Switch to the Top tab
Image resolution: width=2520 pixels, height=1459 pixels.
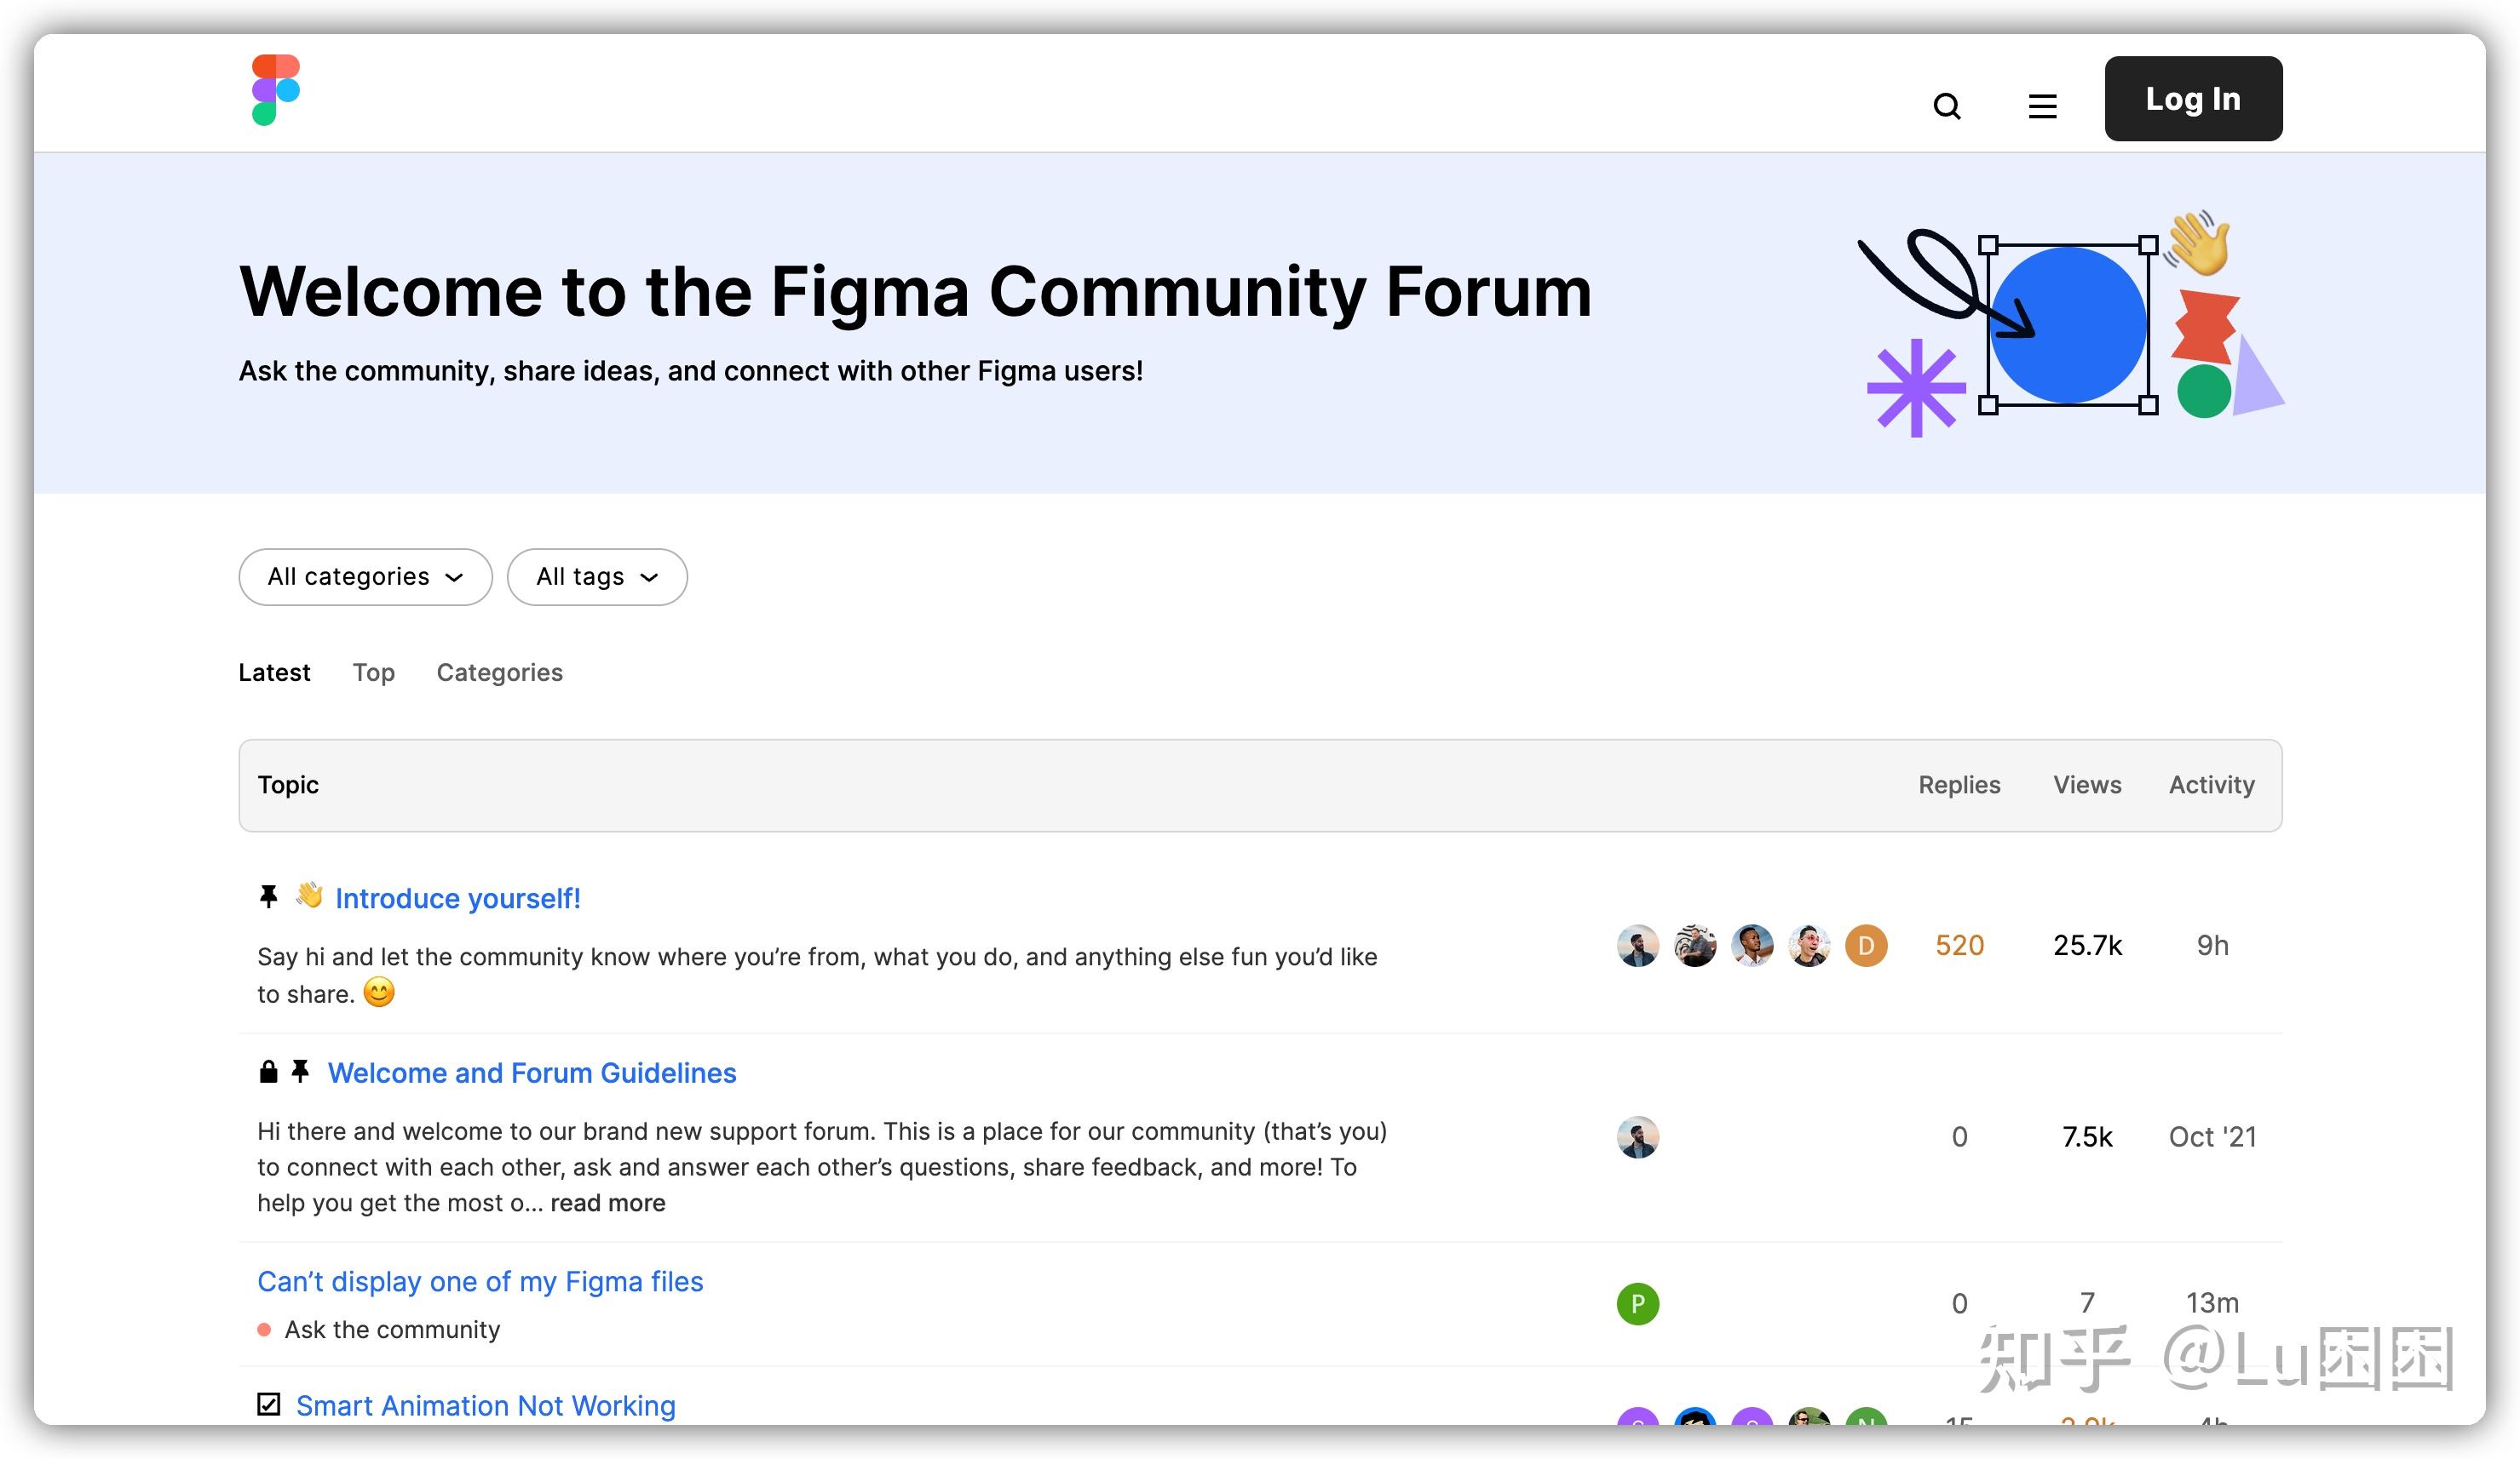pyautogui.click(x=373, y=672)
